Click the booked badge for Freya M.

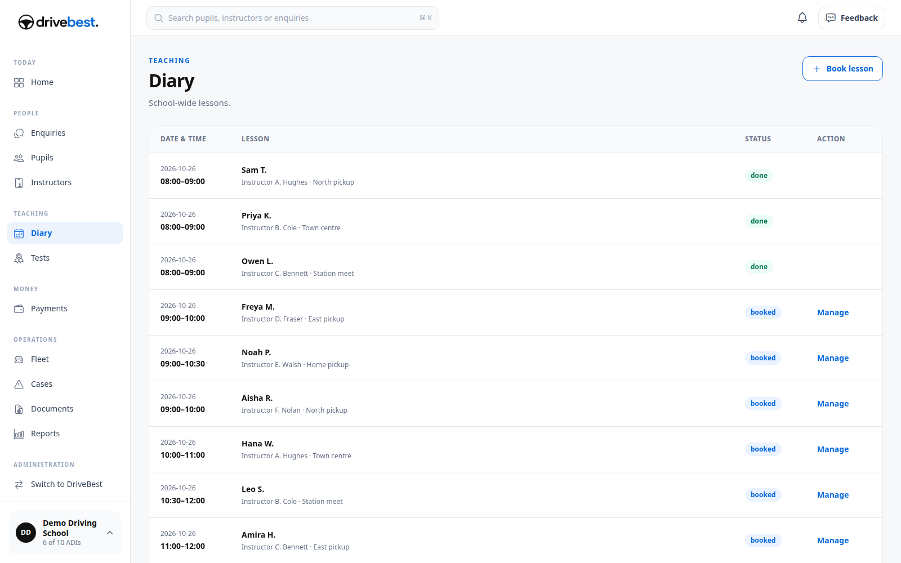(x=763, y=312)
